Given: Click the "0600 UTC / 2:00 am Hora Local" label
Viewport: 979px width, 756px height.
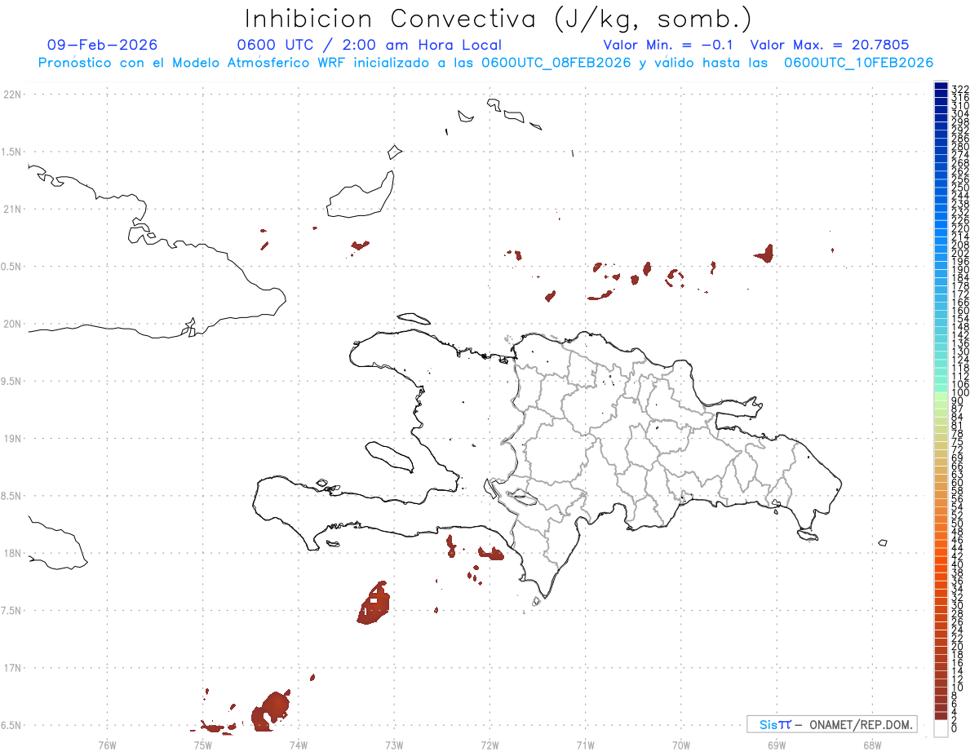Looking at the screenshot, I should tap(369, 45).
